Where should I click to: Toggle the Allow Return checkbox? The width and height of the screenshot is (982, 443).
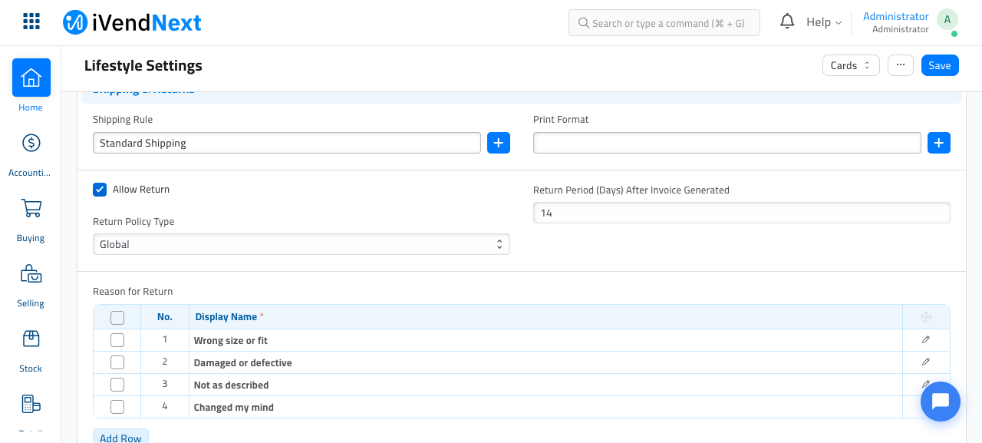100,190
